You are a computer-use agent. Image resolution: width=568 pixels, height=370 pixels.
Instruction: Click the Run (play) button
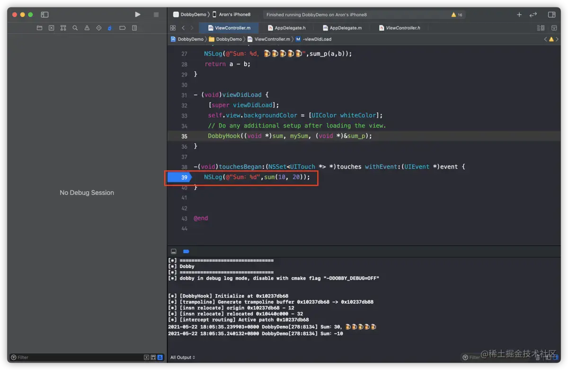137,15
